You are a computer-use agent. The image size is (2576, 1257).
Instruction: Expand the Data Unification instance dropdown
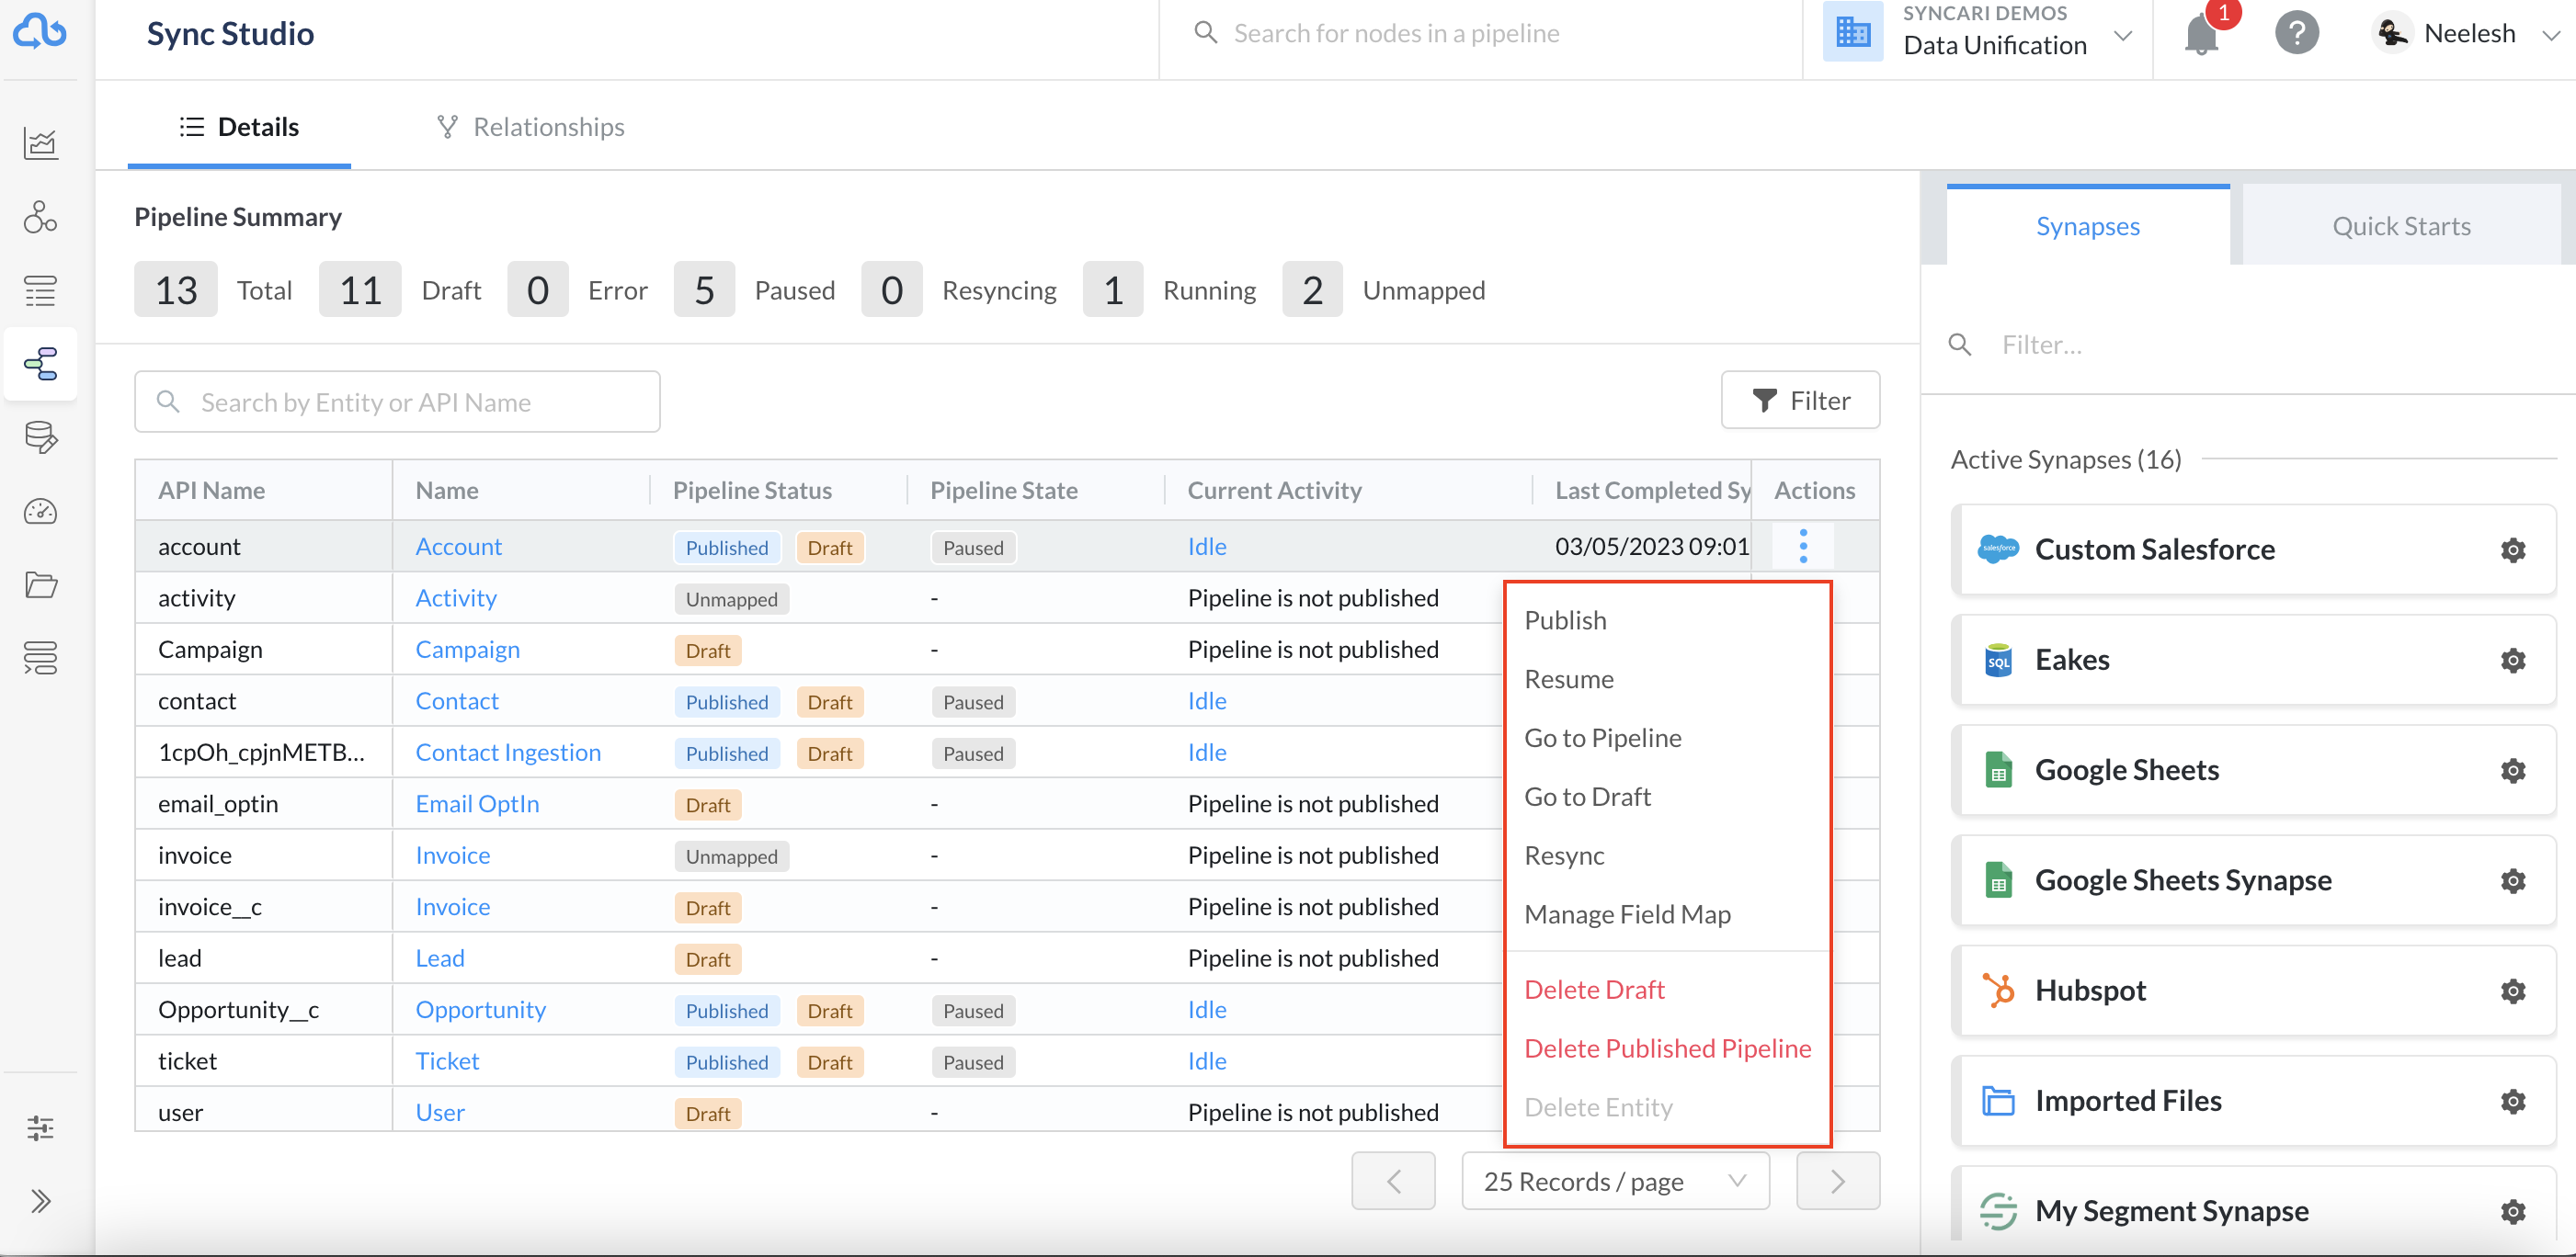[2122, 36]
